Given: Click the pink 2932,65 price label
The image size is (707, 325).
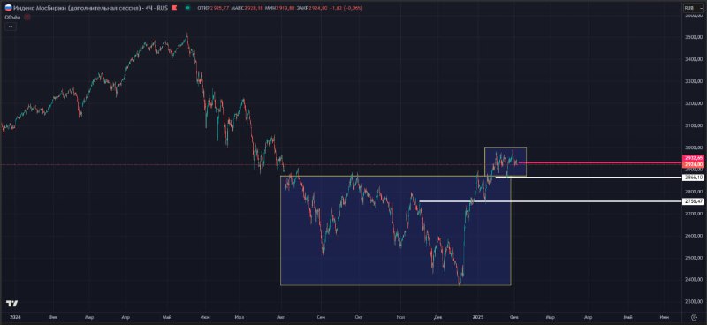Looking at the screenshot, I should click(694, 158).
